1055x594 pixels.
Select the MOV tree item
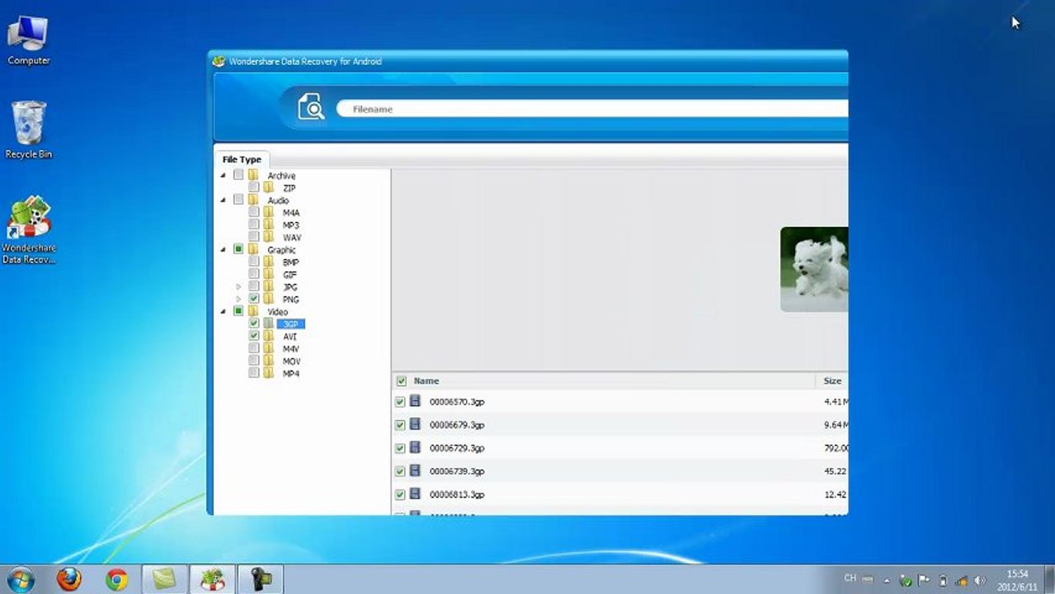(291, 361)
